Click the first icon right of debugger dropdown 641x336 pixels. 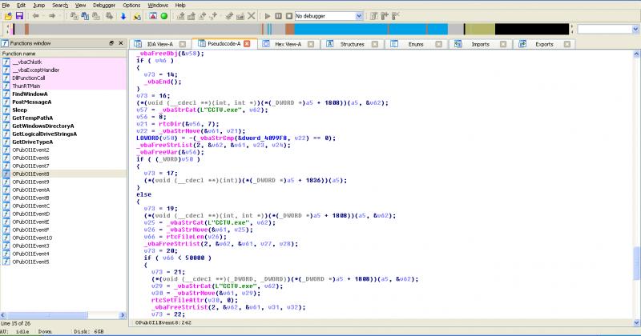[x=373, y=16]
